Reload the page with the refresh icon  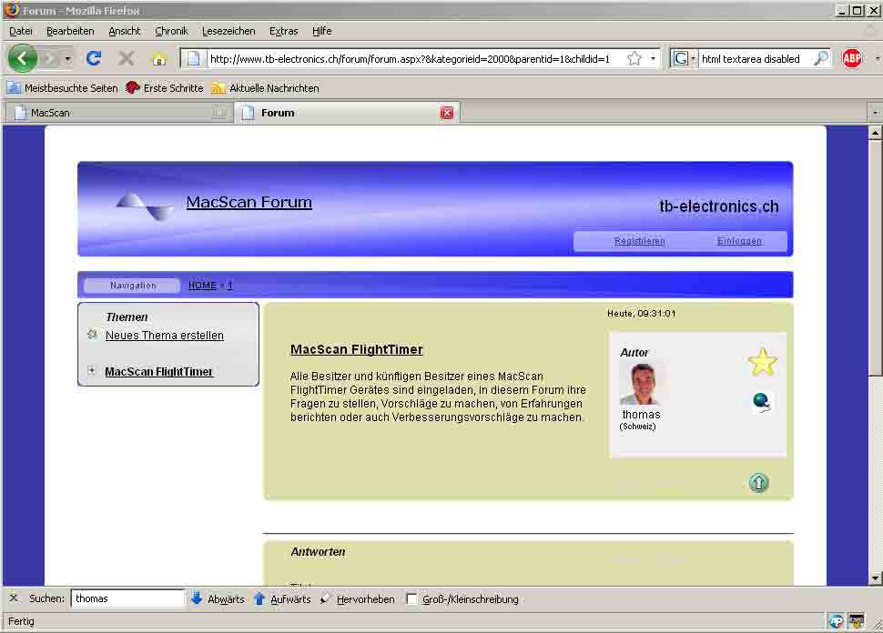pyautogui.click(x=94, y=58)
